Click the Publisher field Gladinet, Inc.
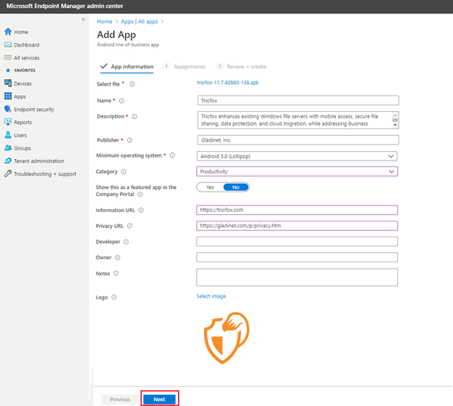This screenshot has height=406, width=453. coord(298,140)
